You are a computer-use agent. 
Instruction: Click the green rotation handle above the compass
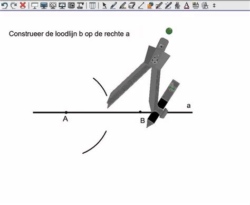click(169, 31)
